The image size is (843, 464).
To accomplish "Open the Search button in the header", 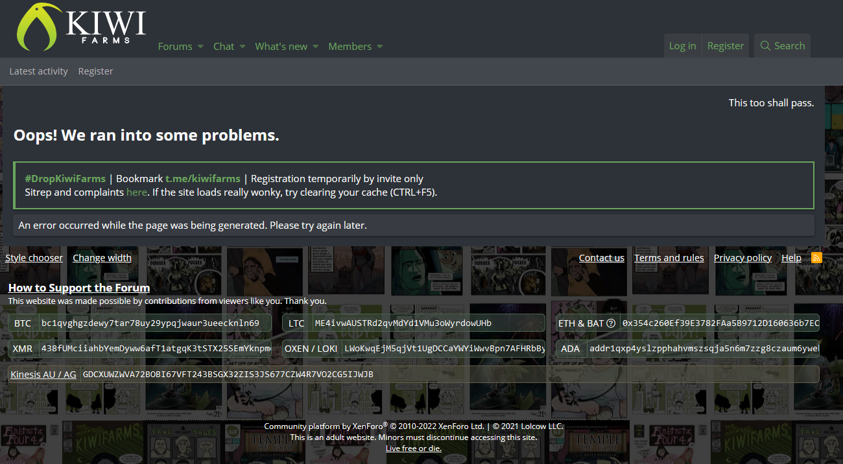I will click(782, 46).
